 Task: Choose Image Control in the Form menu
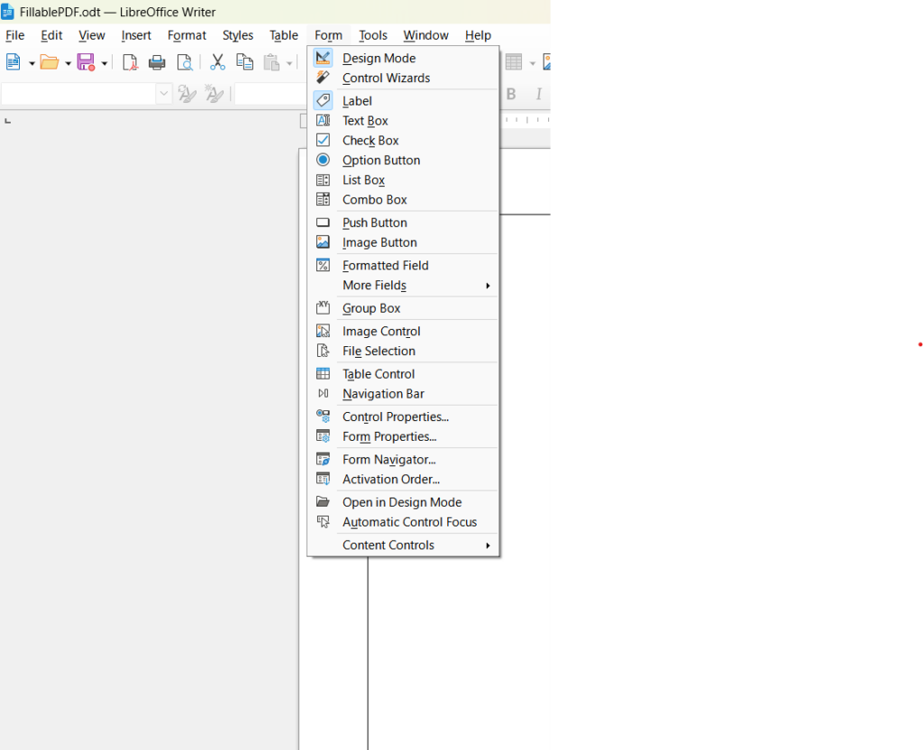[x=405, y=332]
